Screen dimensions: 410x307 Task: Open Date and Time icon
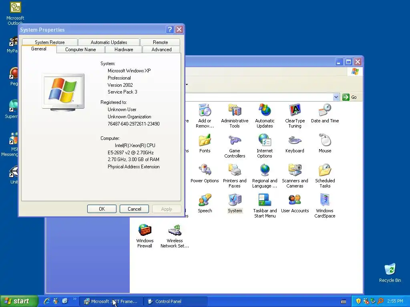point(325,114)
